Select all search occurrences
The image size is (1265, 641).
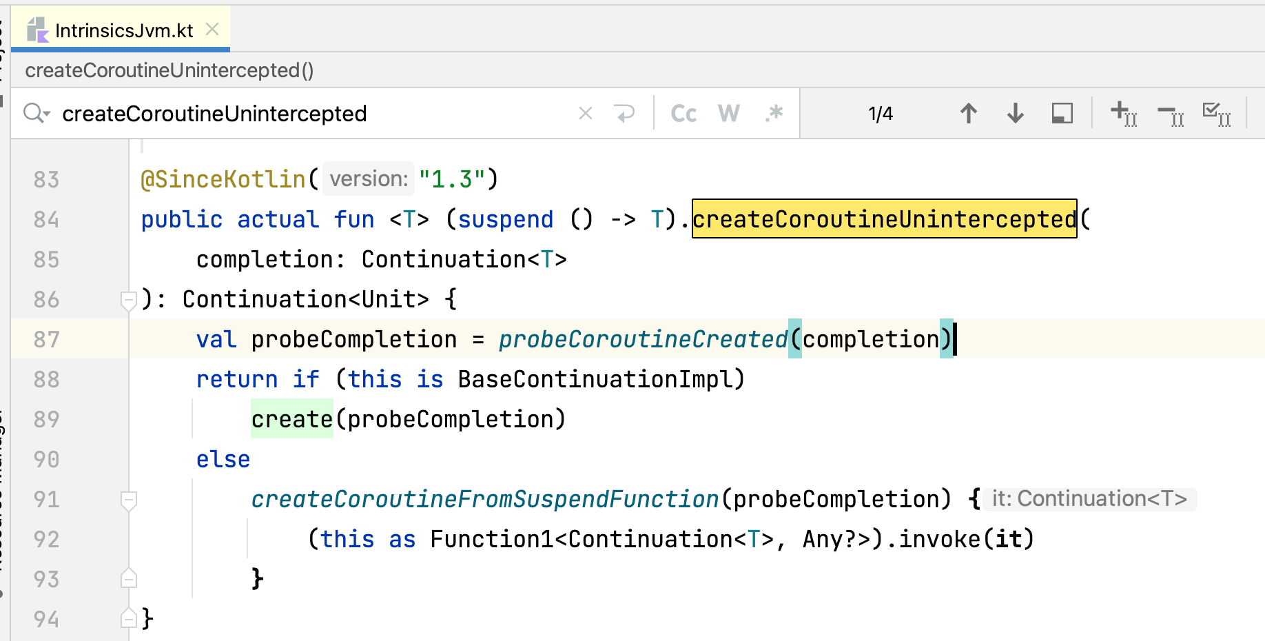[1216, 113]
